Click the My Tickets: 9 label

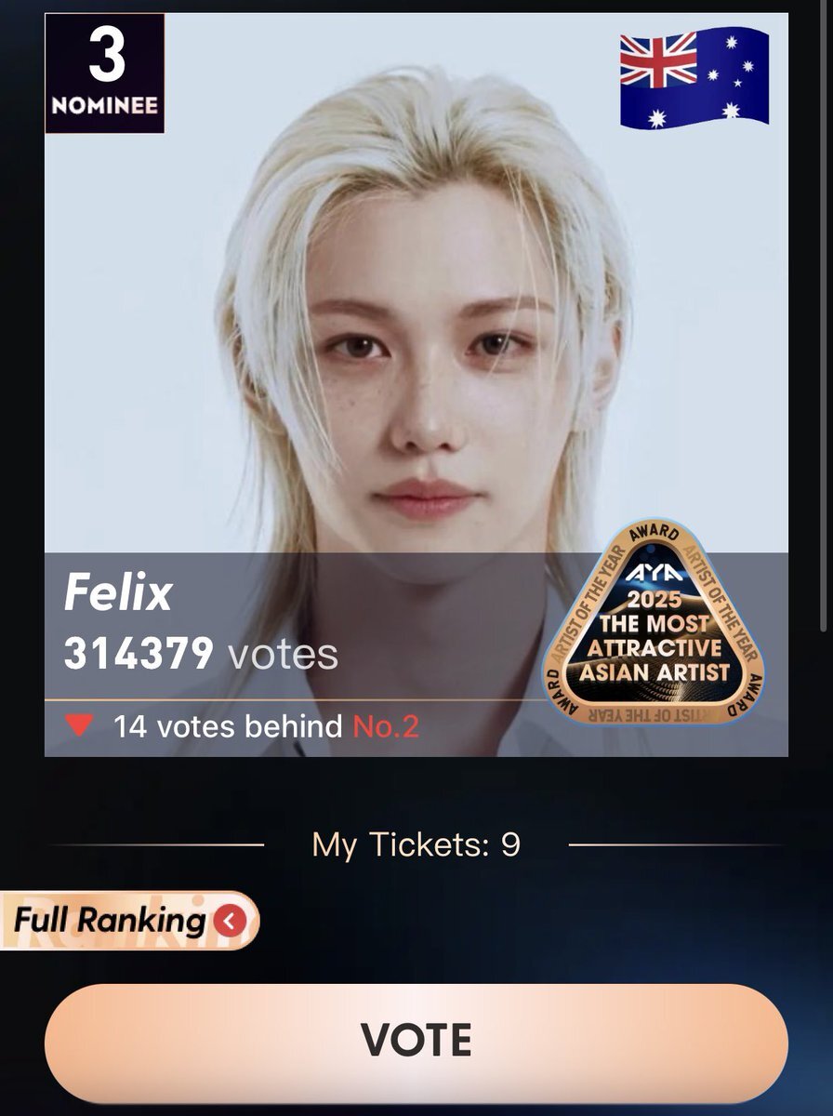point(416,844)
